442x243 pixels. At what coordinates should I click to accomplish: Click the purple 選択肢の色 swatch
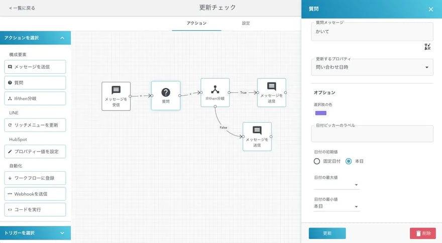point(320,113)
